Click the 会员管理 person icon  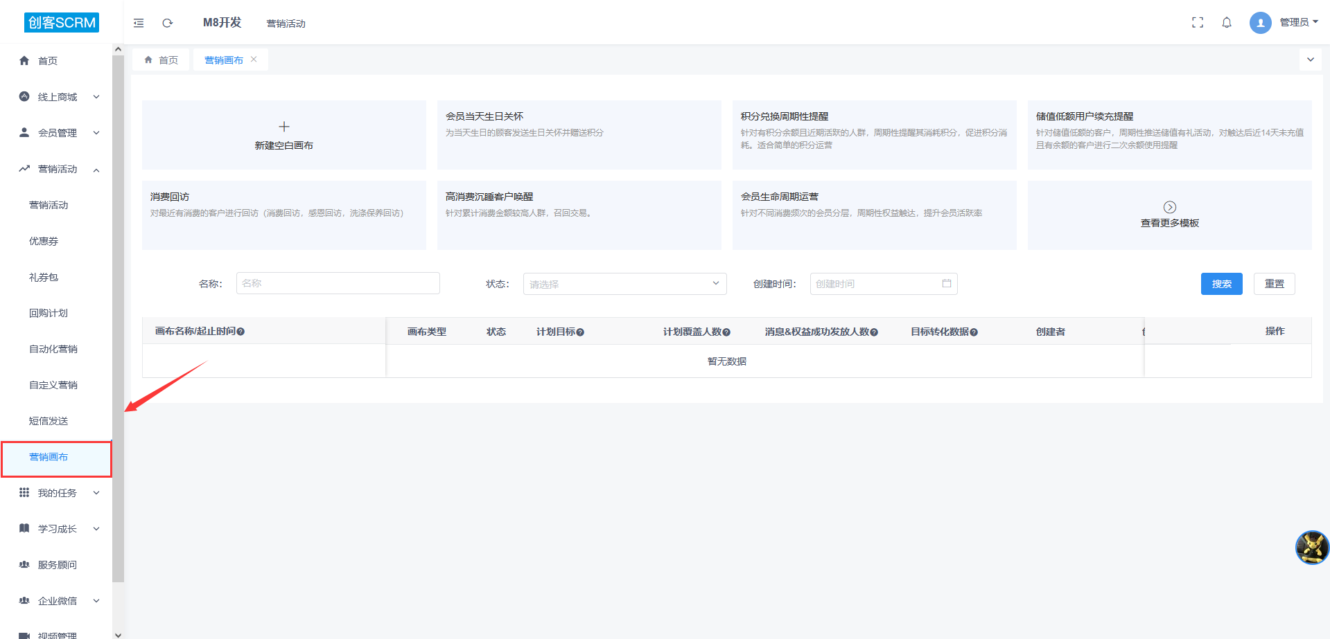24,132
